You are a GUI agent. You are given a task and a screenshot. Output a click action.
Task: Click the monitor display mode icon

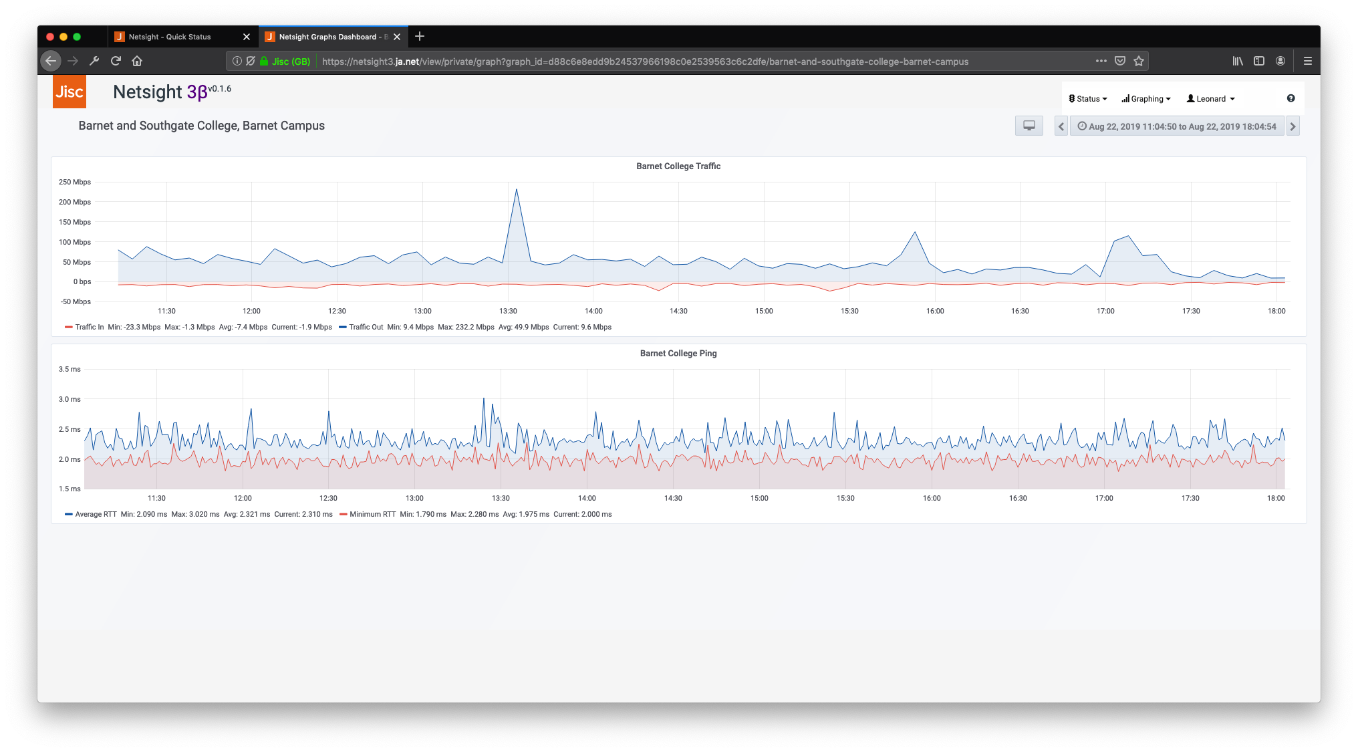(x=1029, y=126)
